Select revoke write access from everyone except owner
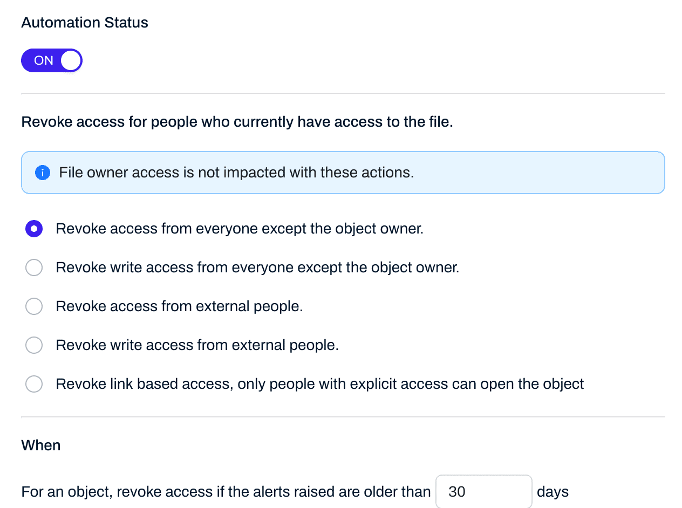Viewport: 682px width, 508px height. pyautogui.click(x=34, y=267)
